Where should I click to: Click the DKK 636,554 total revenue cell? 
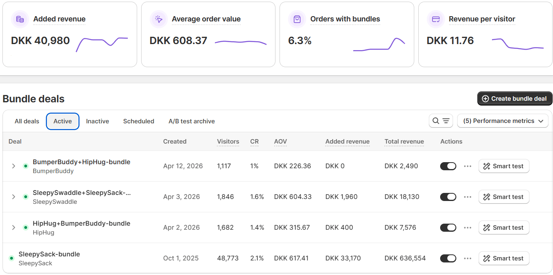405,258
